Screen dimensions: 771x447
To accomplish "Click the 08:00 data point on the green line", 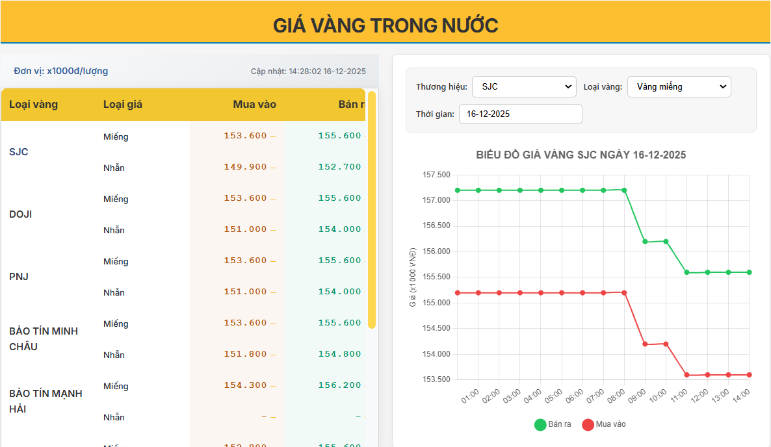I will point(625,190).
